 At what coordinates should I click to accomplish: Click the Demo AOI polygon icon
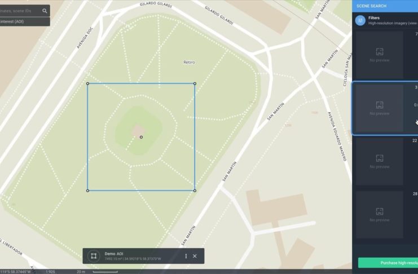94,256
